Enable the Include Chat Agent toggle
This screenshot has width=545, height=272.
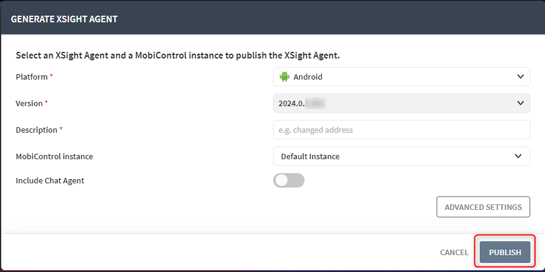(289, 180)
